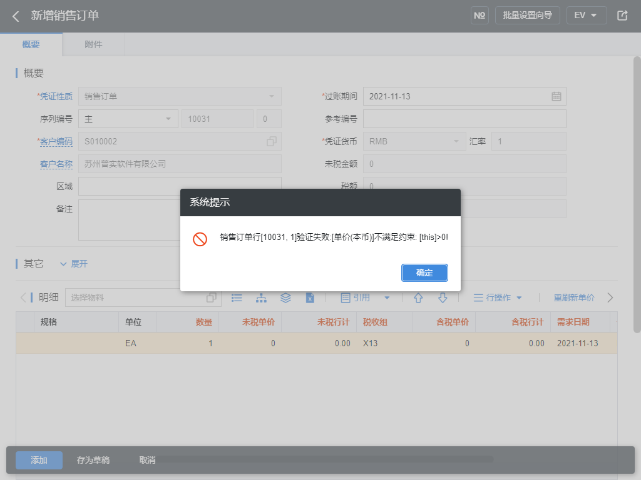Click the stacked layers icon in toolbar
This screenshot has height=480, width=641.
pyautogui.click(x=285, y=298)
